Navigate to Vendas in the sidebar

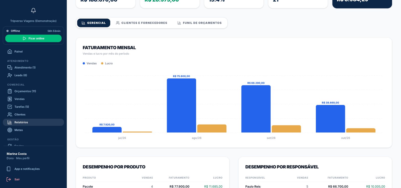(x=34, y=99)
